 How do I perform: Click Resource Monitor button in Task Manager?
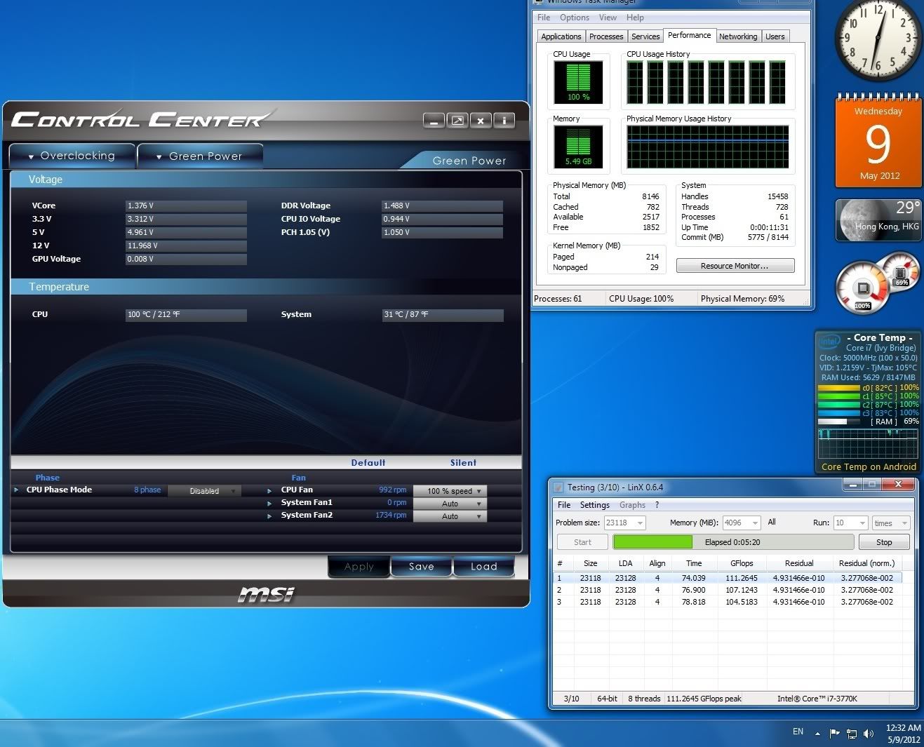pos(735,266)
